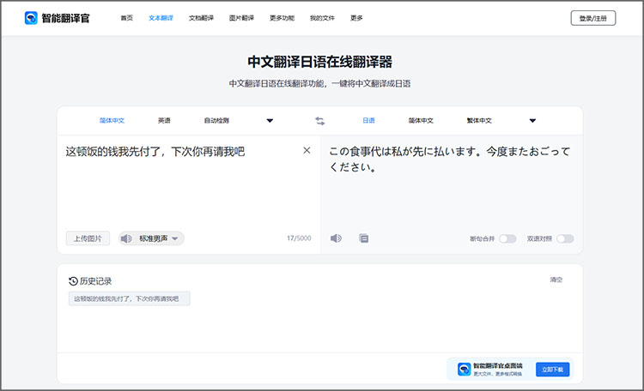Expand target language list arrow

point(532,121)
